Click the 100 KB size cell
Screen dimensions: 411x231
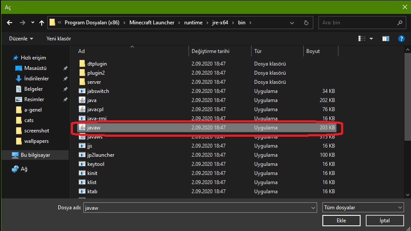(x=327, y=155)
